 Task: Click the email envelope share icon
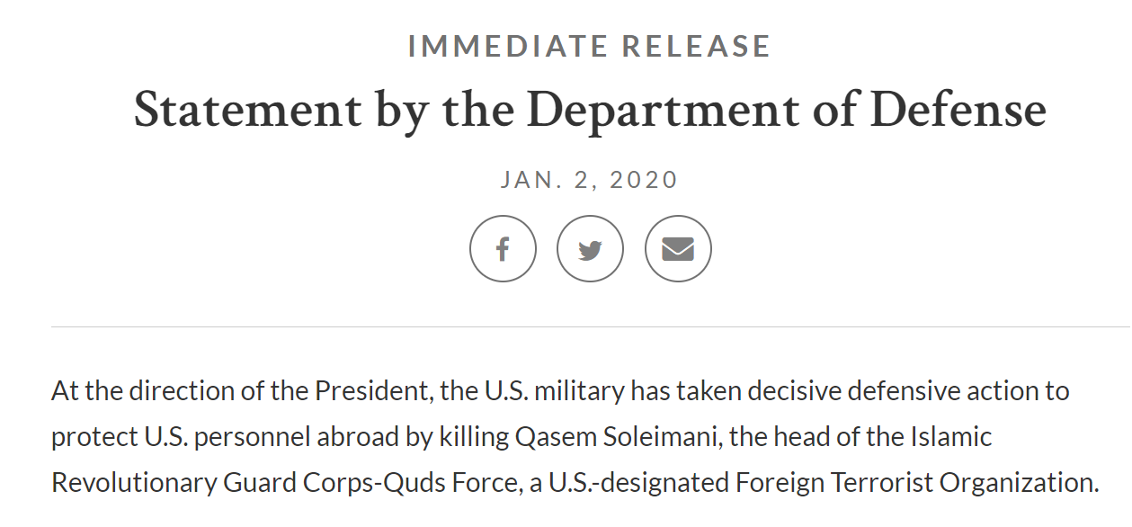[678, 249]
